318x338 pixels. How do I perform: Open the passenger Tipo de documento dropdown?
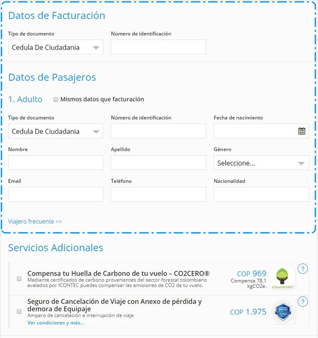[x=56, y=131]
